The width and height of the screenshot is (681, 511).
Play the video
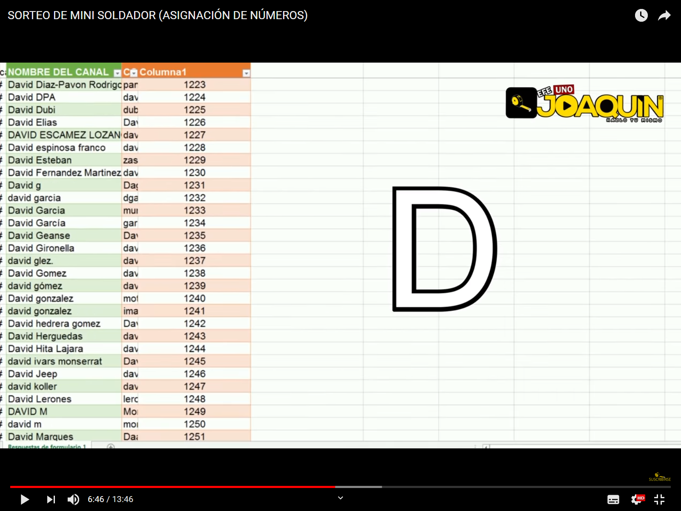click(x=25, y=499)
